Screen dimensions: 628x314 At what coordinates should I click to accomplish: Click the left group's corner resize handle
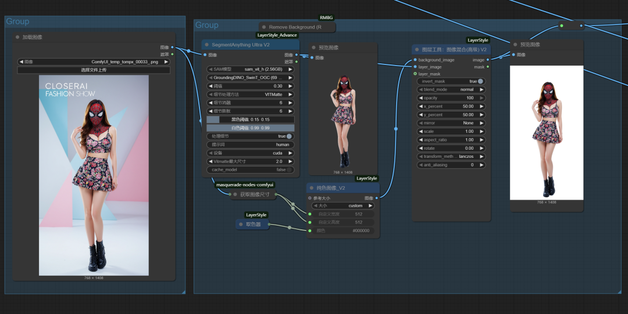(x=183, y=292)
